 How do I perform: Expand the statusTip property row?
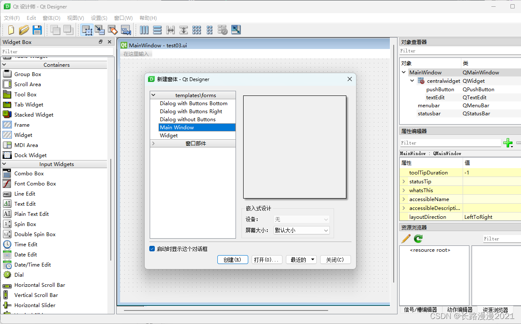pyautogui.click(x=404, y=181)
